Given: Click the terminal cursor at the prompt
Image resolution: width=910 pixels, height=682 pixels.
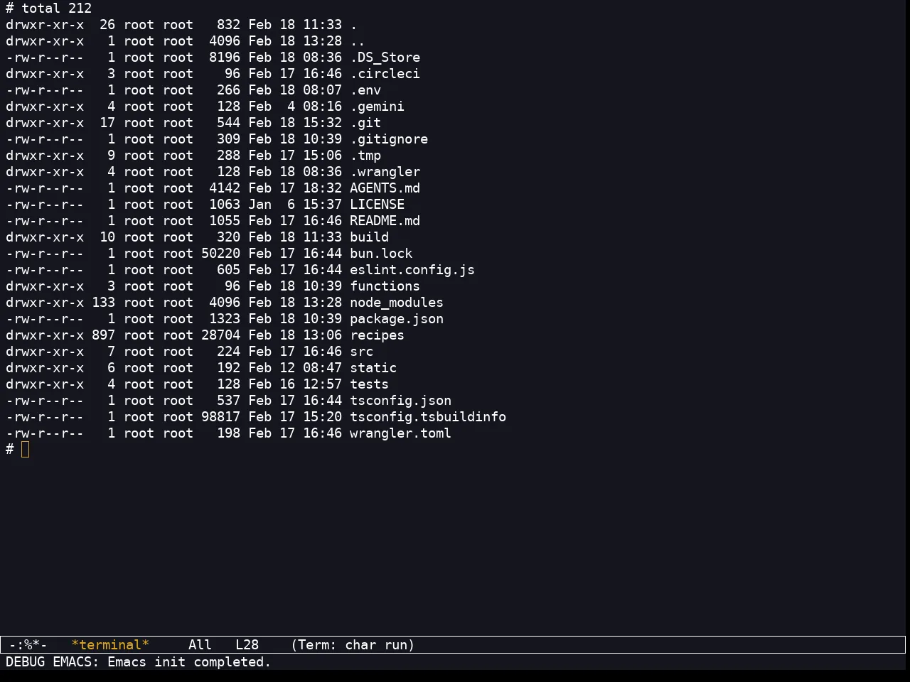Looking at the screenshot, I should point(26,450).
